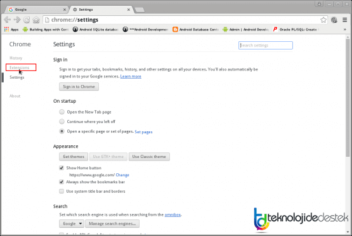352x236 pixels.
Task: Open the omnibox help link
Action: pyautogui.click(x=173, y=214)
